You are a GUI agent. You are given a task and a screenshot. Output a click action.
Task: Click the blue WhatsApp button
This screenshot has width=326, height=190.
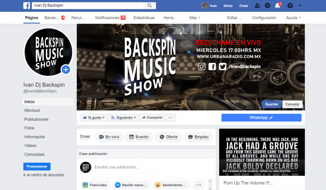[x=261, y=118]
